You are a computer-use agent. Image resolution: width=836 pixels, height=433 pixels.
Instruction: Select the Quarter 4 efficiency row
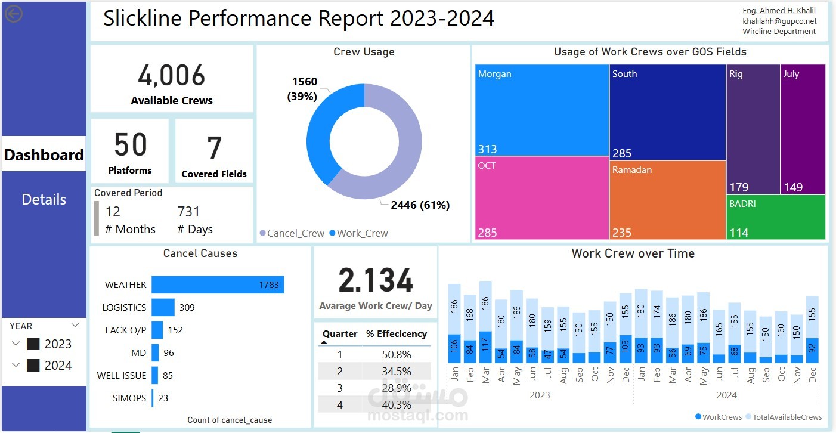[374, 404]
